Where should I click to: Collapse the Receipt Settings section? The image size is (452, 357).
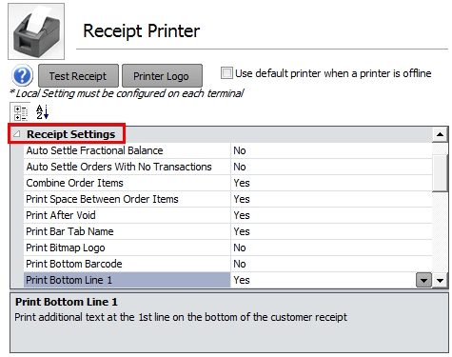tap(16, 134)
